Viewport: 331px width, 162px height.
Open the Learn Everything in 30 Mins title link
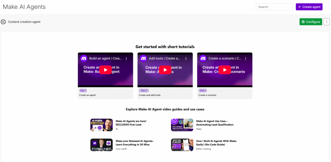point(134,143)
